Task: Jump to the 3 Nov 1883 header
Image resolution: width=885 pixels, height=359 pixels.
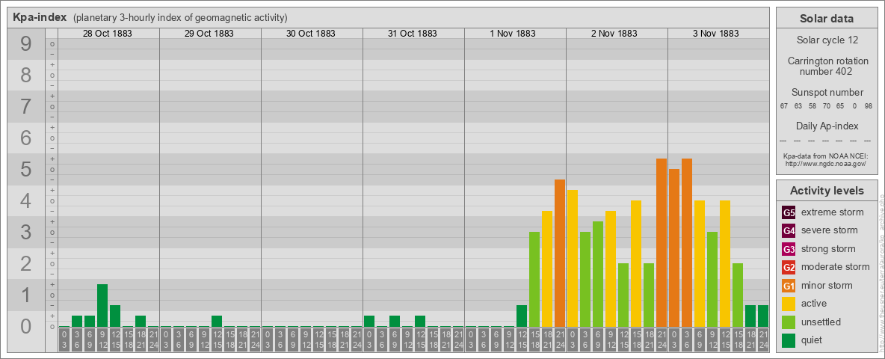Action: pyautogui.click(x=718, y=34)
